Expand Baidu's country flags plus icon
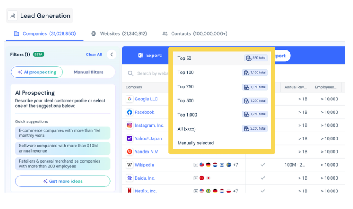The width and height of the screenshot is (353, 209). point(196,178)
